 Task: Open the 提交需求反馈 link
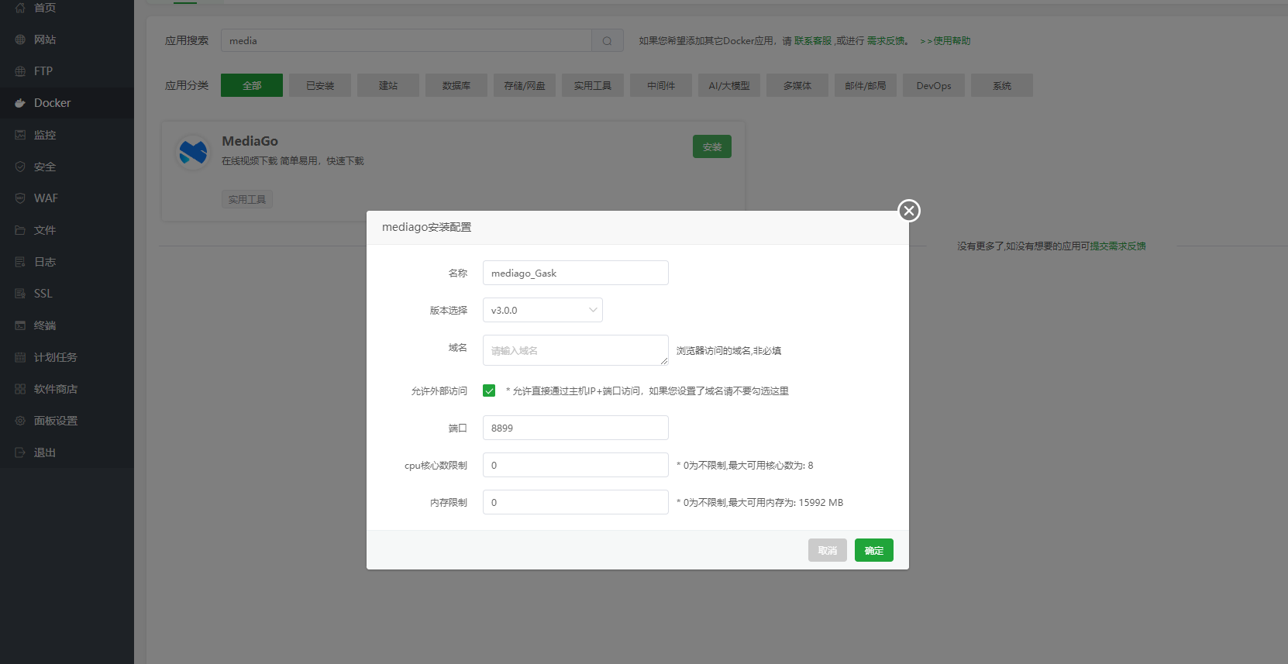(1118, 246)
